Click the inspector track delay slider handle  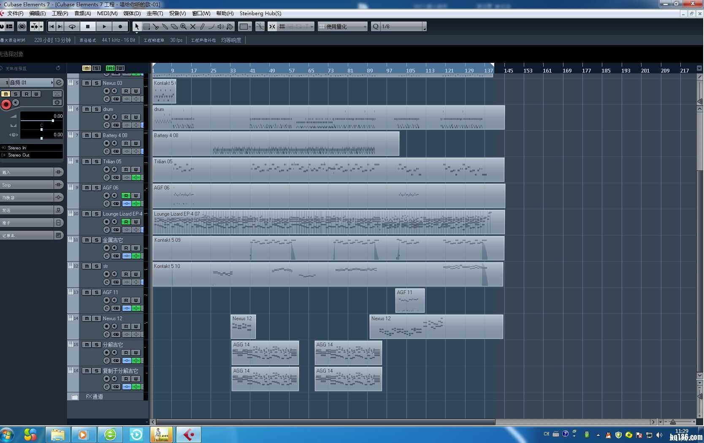coord(41,138)
